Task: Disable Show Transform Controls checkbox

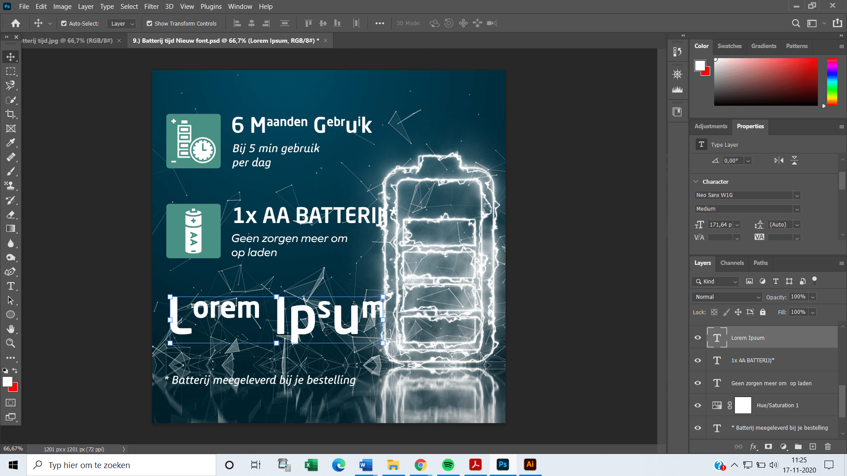Action: coord(150,23)
